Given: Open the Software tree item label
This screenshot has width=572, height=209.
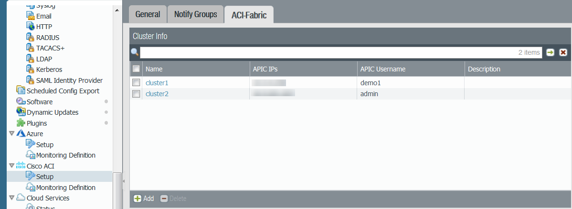Looking at the screenshot, I should (40, 102).
